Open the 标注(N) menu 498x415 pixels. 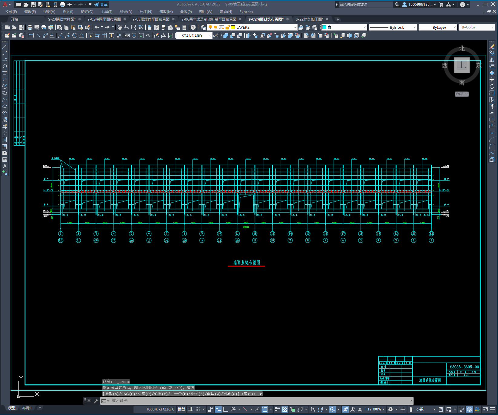146,12
